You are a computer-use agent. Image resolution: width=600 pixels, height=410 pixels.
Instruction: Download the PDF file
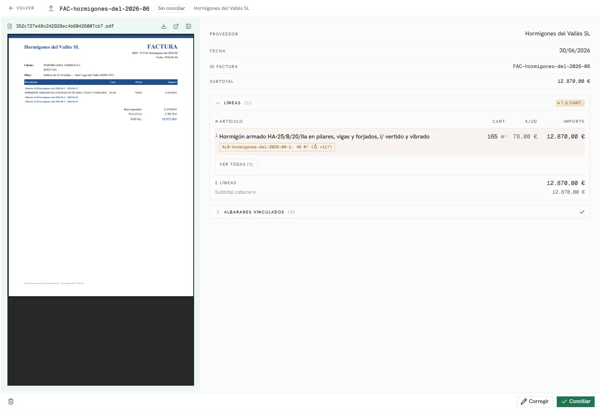164,26
